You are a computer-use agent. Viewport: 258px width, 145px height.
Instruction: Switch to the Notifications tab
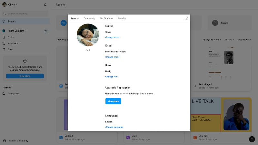pos(106,18)
